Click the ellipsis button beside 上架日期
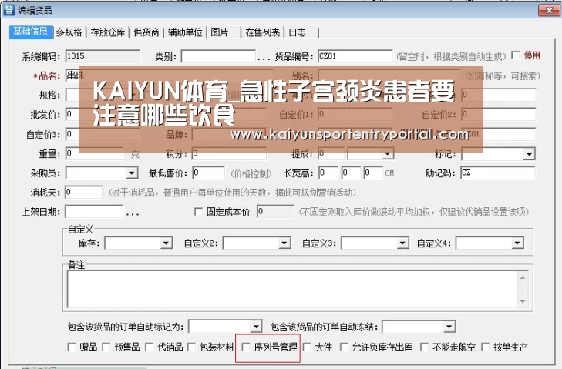 [x=133, y=213]
